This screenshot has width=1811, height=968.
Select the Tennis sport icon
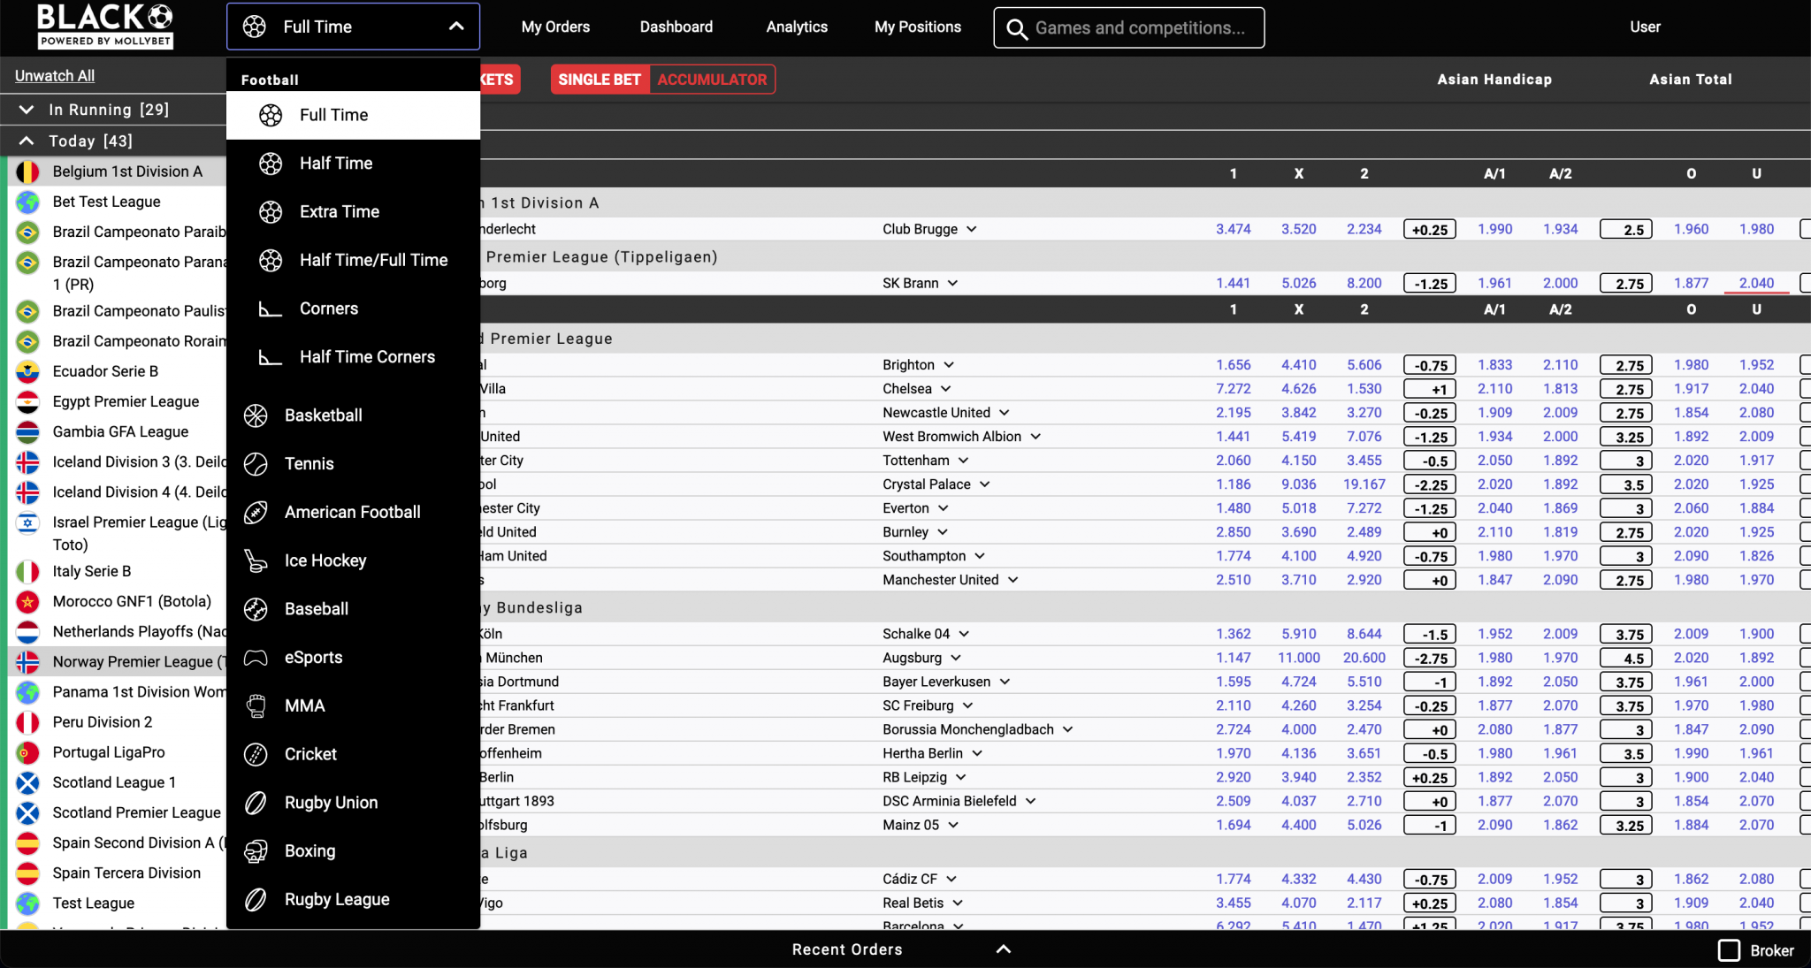point(256,463)
